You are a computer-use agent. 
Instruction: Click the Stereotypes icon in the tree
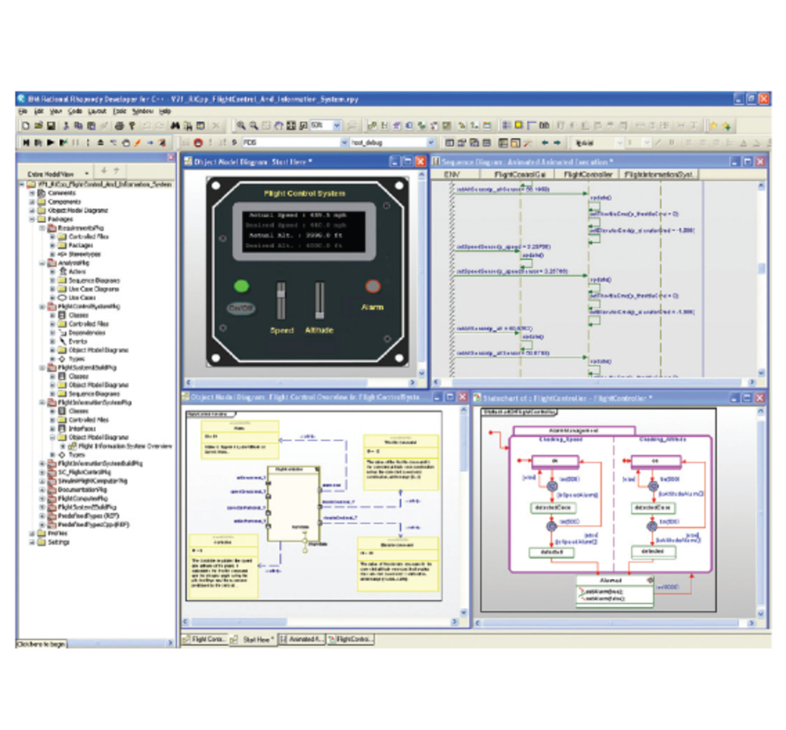tap(62, 254)
